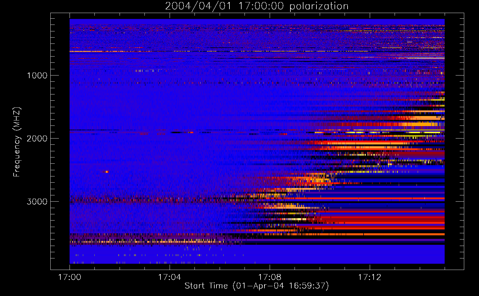479x296 pixels.
Task: Click the '3000' frequency tick label
Action: [37, 202]
